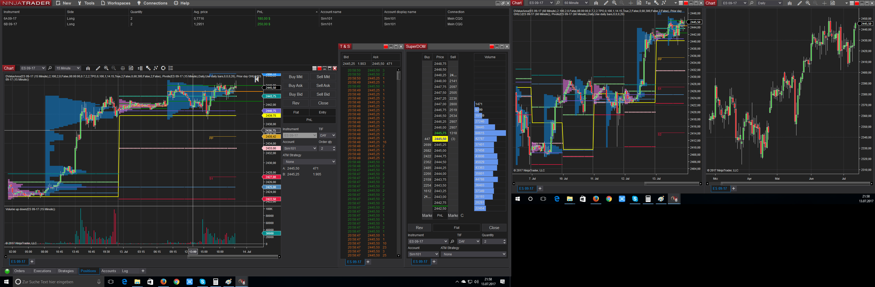Select the drawing tools pencil in 15 Minute chart
Screen dimensions: 875x287
(98, 68)
